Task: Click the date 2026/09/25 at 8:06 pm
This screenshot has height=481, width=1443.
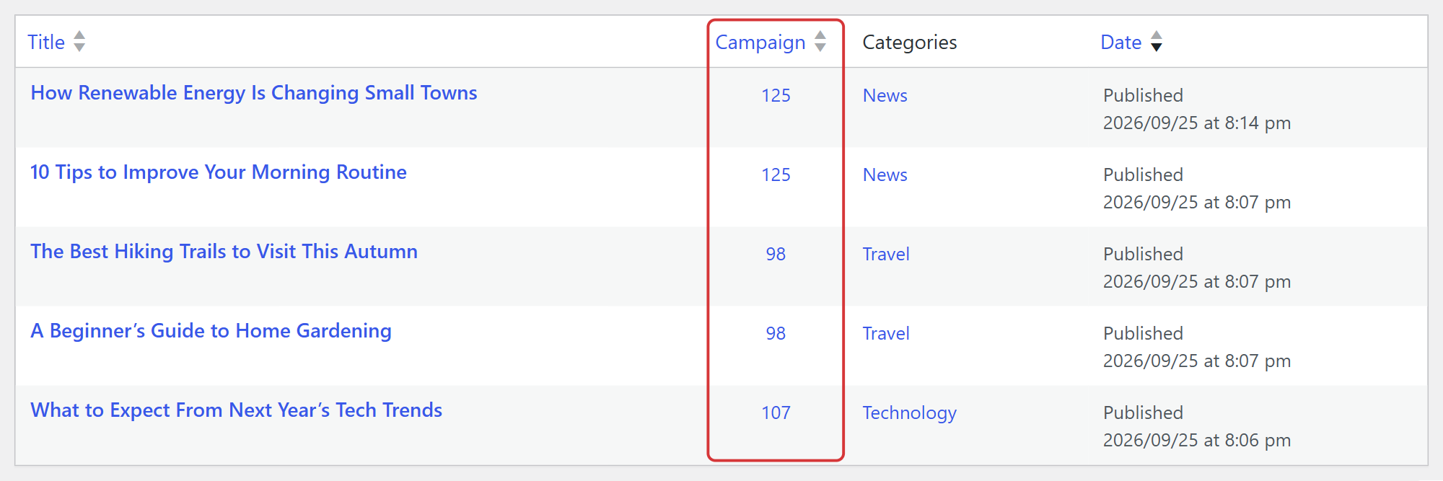Action: [1197, 441]
